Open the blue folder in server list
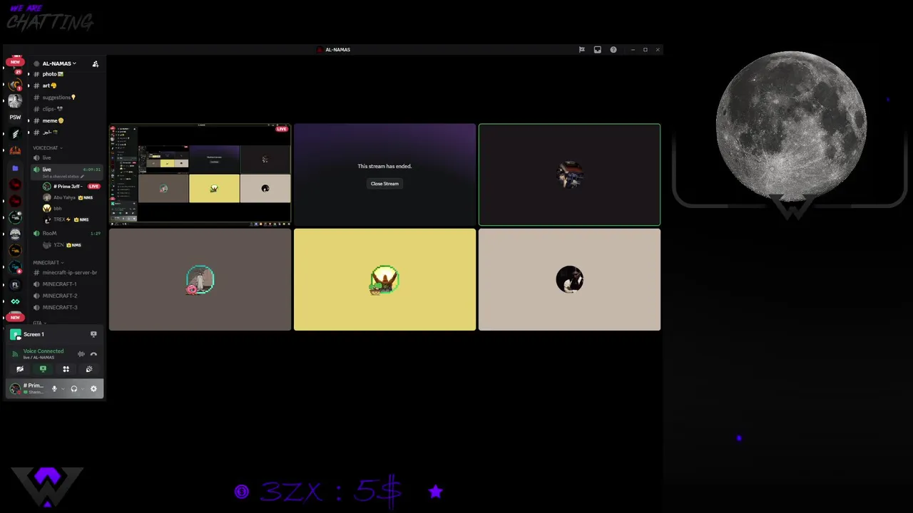Screen dimensions: 913x513 (15, 168)
